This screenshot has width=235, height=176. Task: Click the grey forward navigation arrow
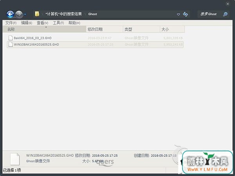[19, 14]
